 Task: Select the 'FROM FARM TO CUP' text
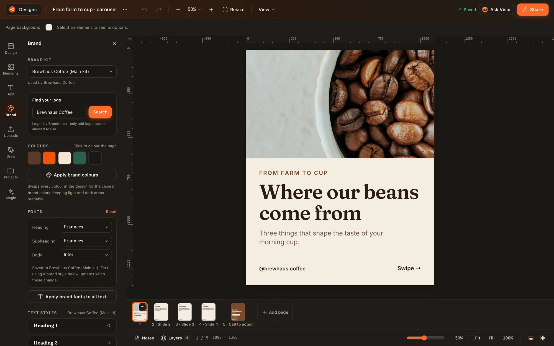click(x=293, y=173)
